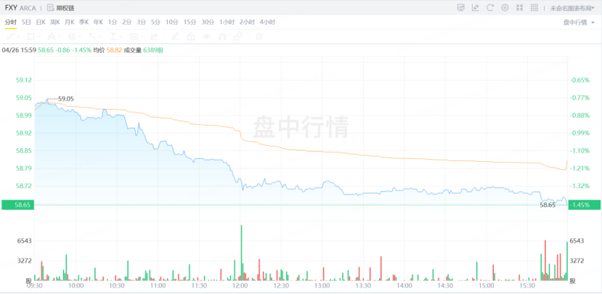Click the drawing edit pencil-on-chart icon

(x=476, y=7)
